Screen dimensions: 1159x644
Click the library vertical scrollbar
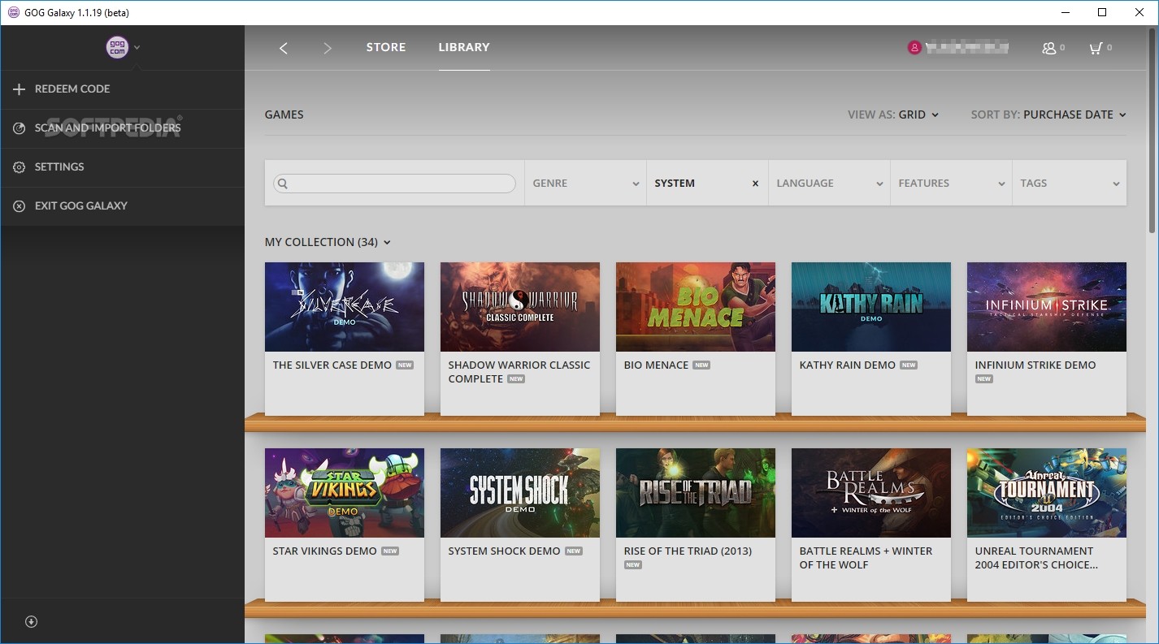[x=1152, y=130]
